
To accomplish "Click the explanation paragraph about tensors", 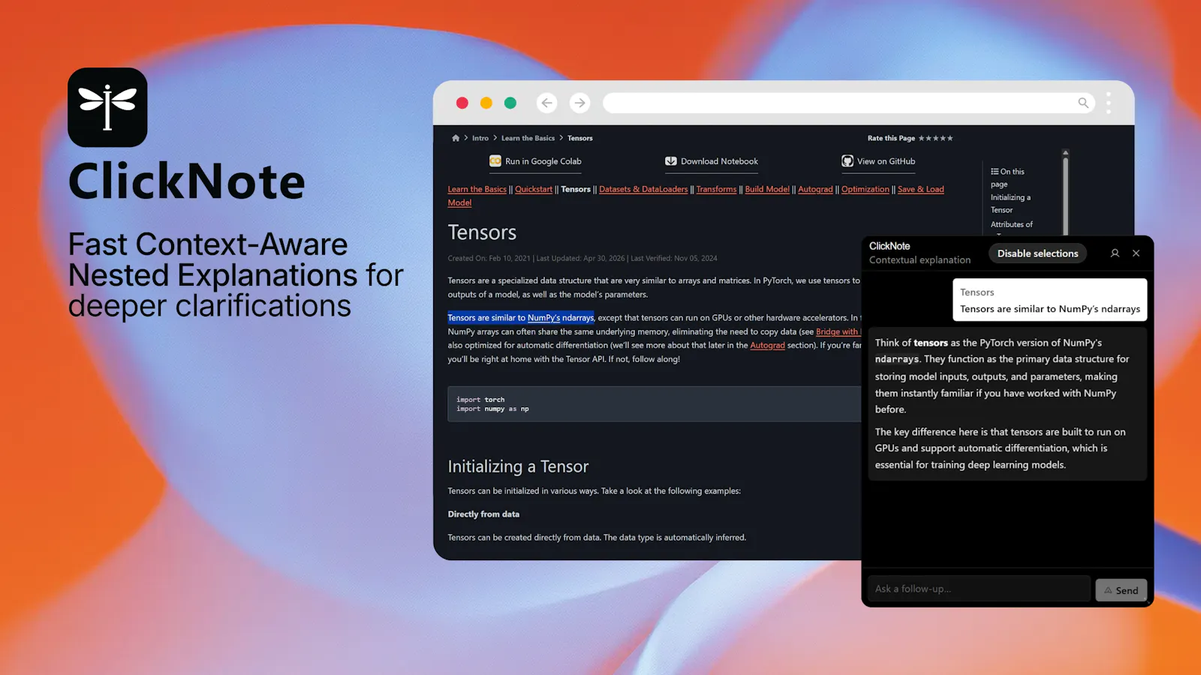I will pos(1004,376).
